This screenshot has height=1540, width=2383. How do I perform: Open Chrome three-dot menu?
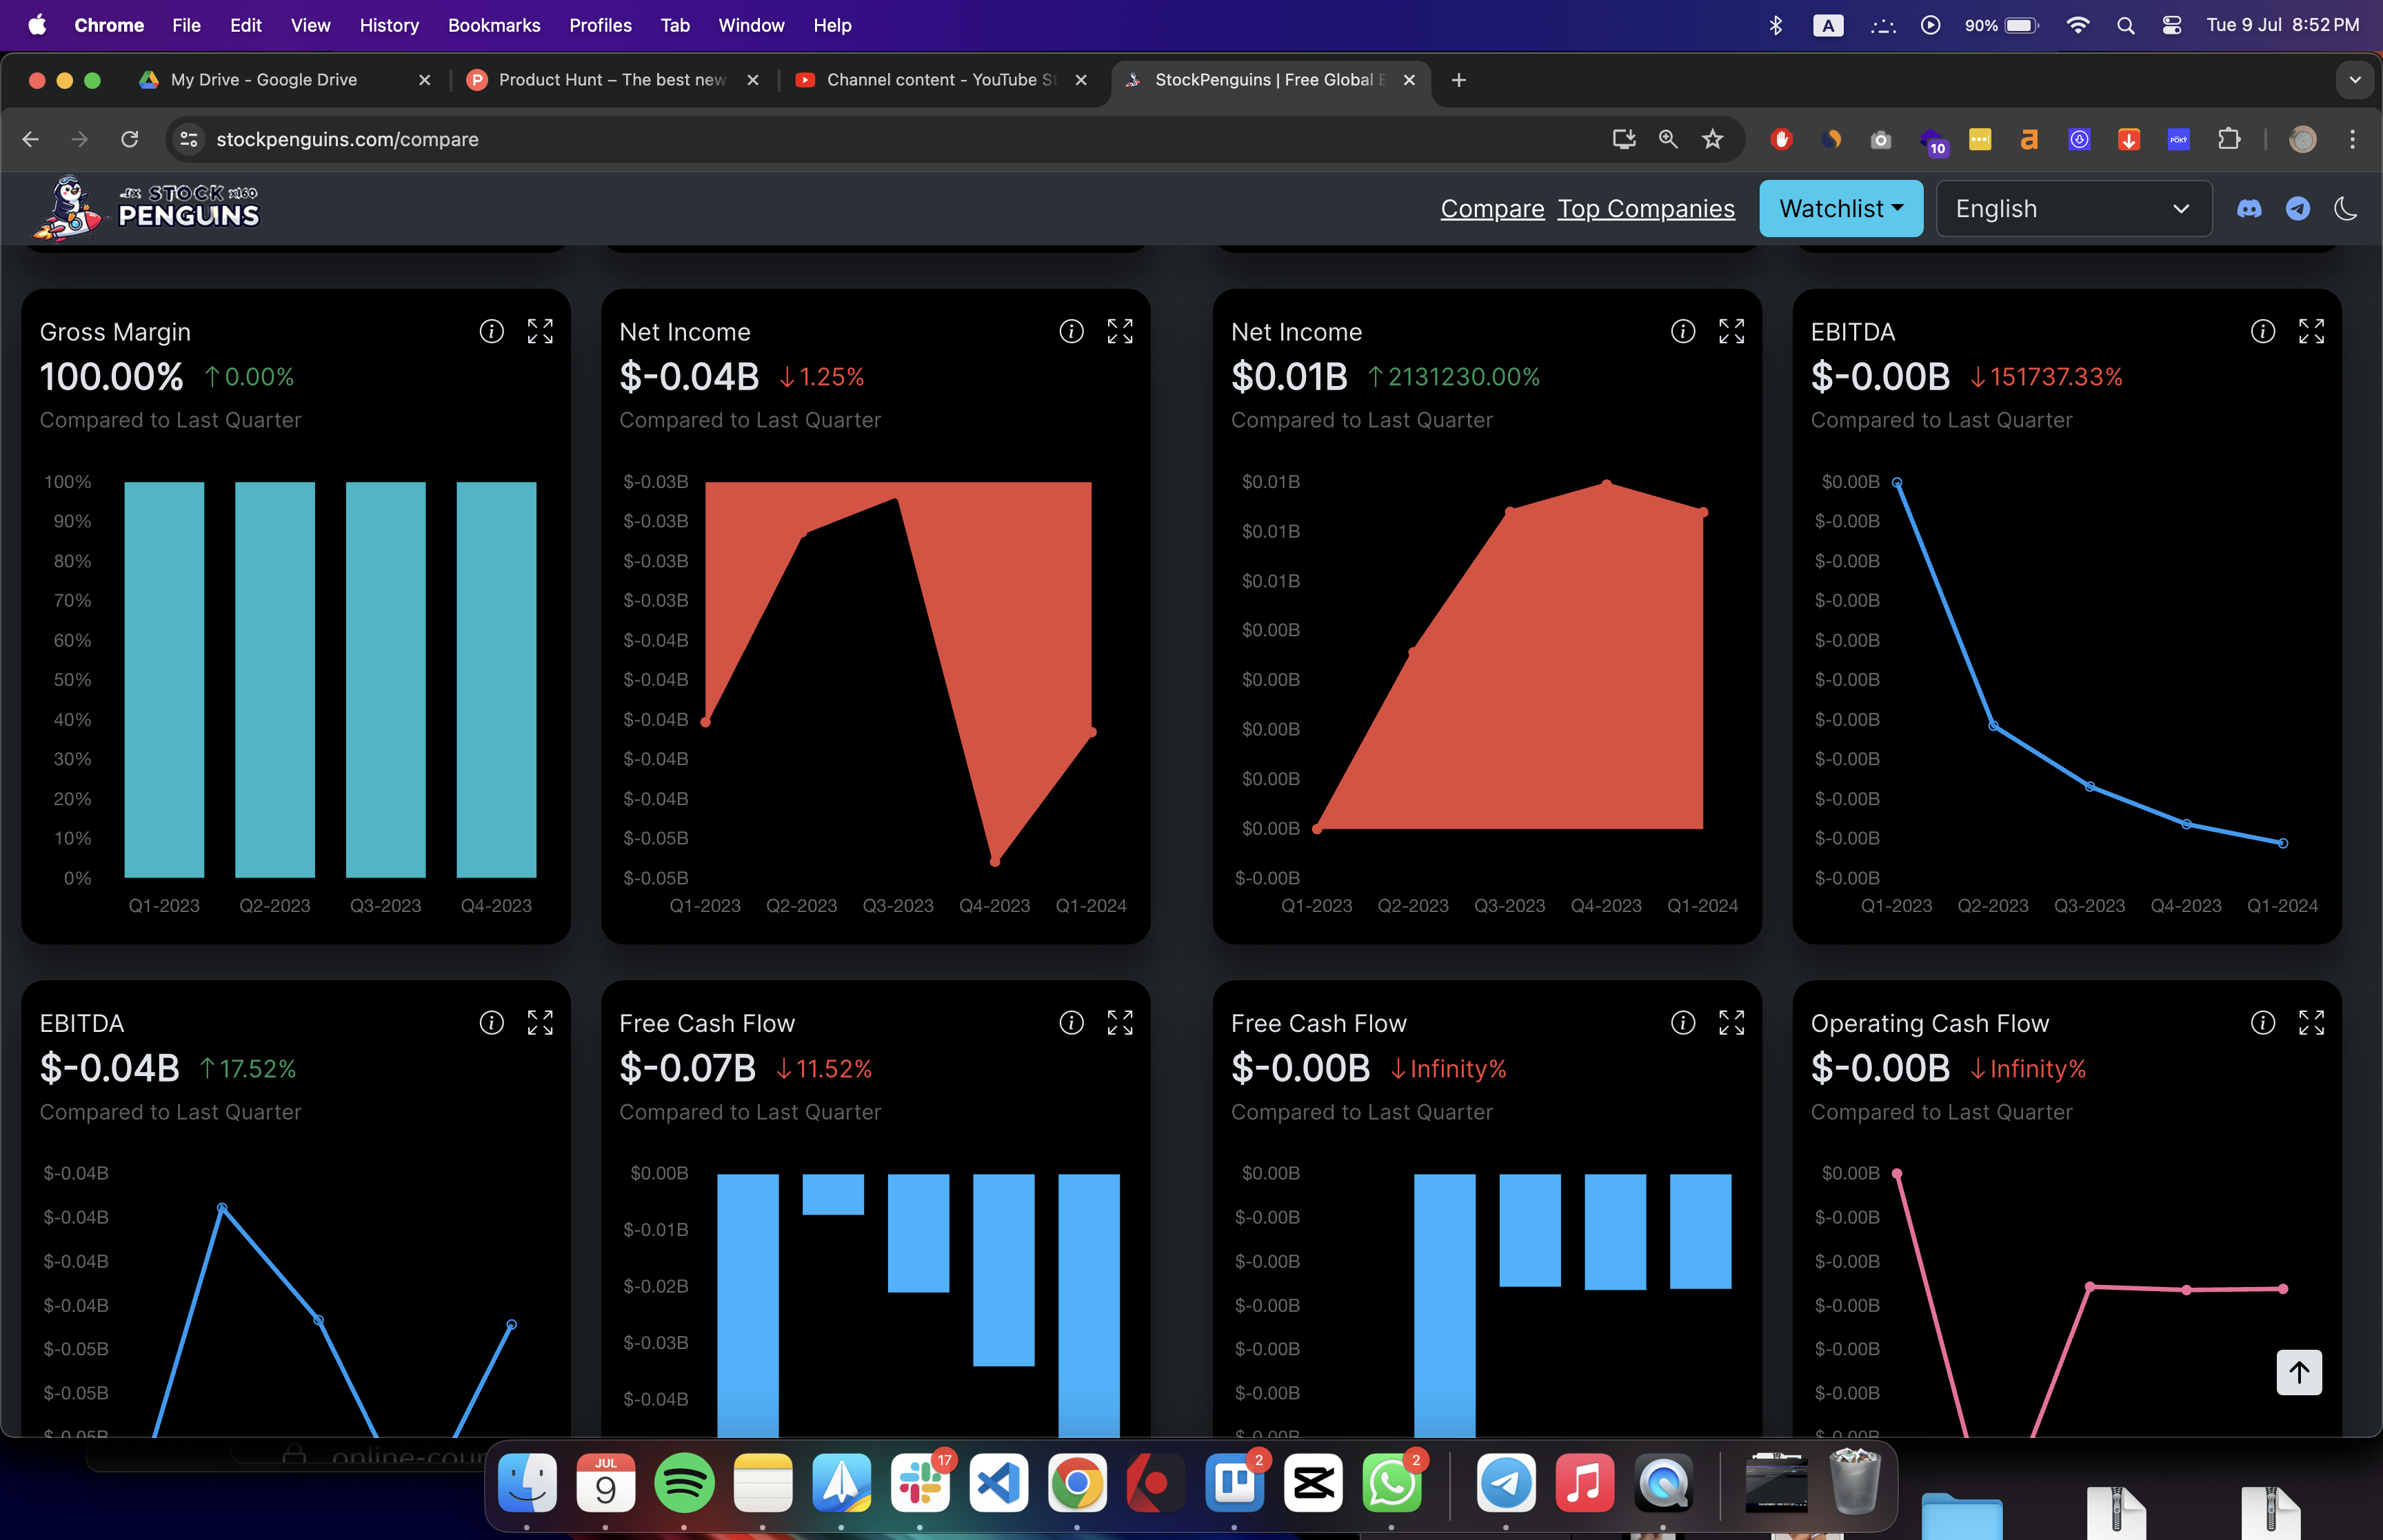pyautogui.click(x=2352, y=139)
